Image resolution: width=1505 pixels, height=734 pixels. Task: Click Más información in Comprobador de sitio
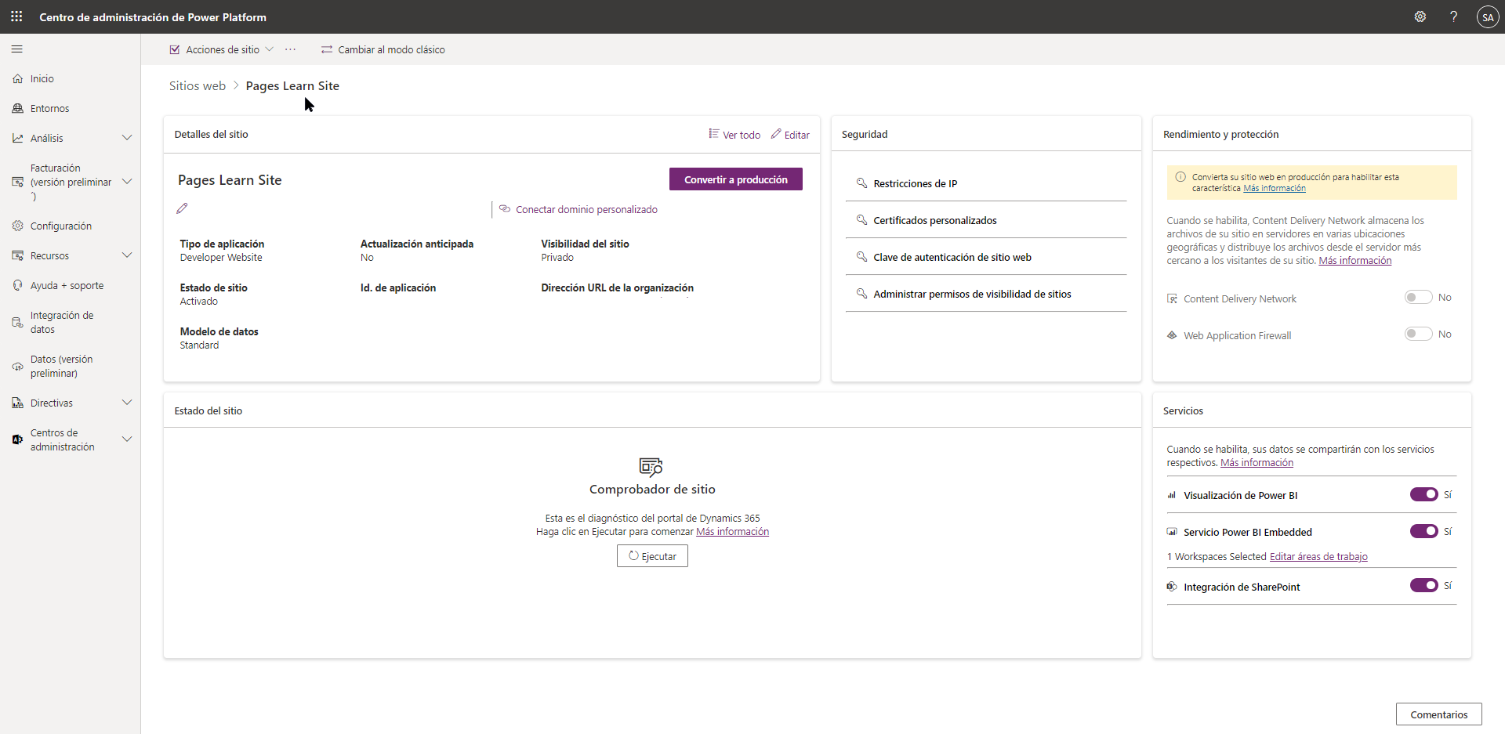pyautogui.click(x=732, y=532)
